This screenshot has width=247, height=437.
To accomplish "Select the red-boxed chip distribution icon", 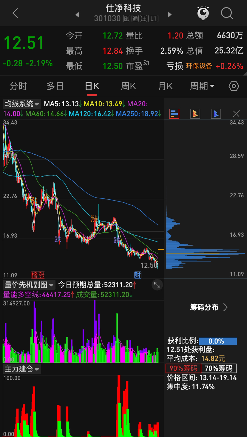I will (x=174, y=113).
